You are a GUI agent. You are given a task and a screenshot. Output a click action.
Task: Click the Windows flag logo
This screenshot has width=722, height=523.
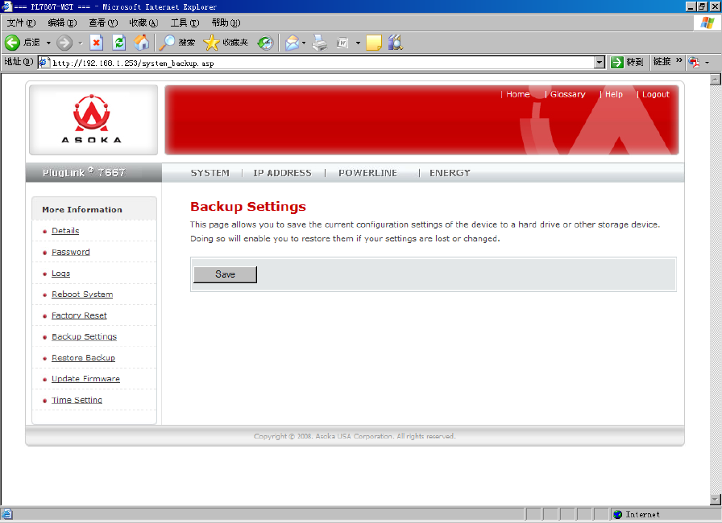(707, 23)
